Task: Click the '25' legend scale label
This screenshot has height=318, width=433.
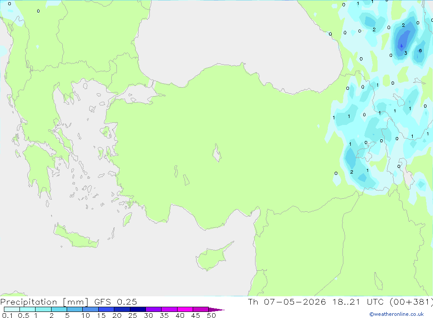Action: pos(132,315)
